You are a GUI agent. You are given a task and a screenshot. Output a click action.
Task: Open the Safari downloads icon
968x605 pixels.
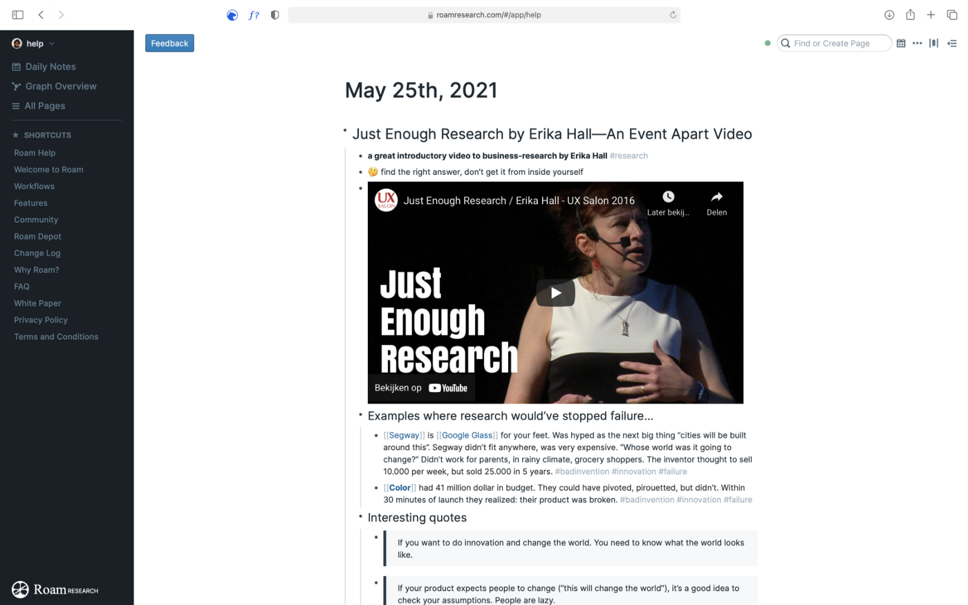click(x=889, y=15)
